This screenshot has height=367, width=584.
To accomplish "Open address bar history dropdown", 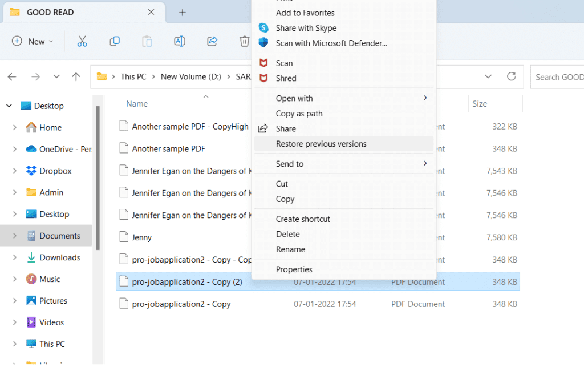I will (x=488, y=76).
